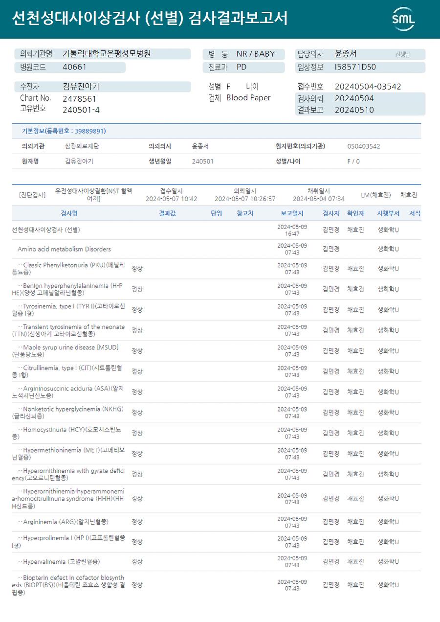The width and height of the screenshot is (440, 622).
Task: Select the Nonketotic hyperglycinemia (NKHG) row
Action: point(216,413)
